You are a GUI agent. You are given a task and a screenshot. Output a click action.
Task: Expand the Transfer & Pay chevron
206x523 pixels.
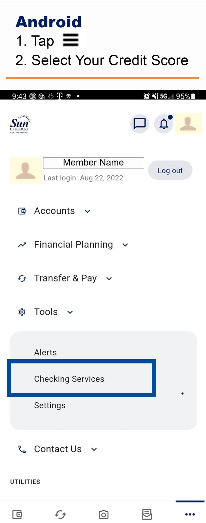click(x=109, y=278)
